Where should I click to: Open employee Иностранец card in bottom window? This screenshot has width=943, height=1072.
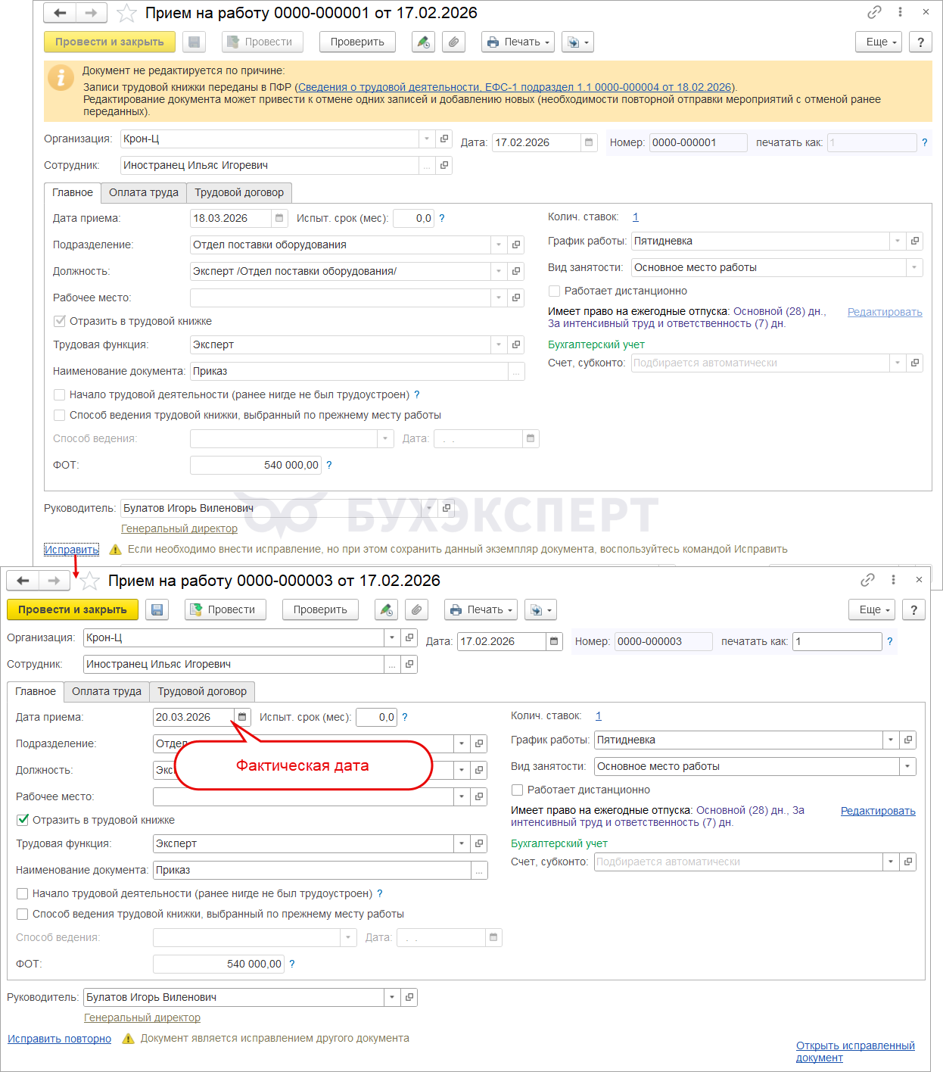tap(409, 664)
